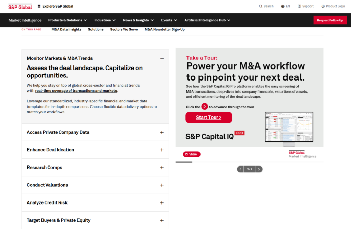Click the Request Follow Up button
This screenshot has height=234, width=351.
330,20
